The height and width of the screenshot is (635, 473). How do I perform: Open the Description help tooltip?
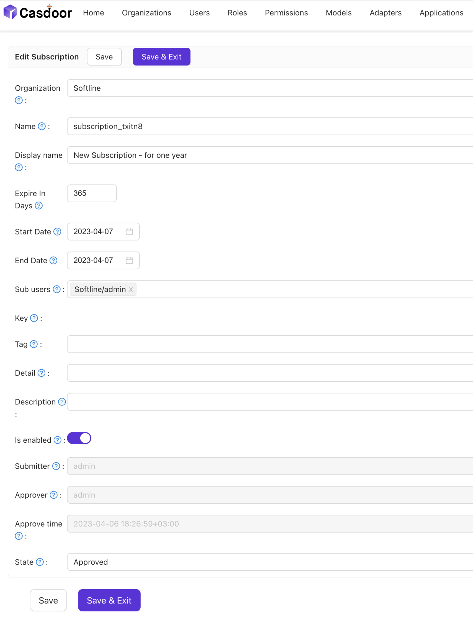tap(62, 402)
